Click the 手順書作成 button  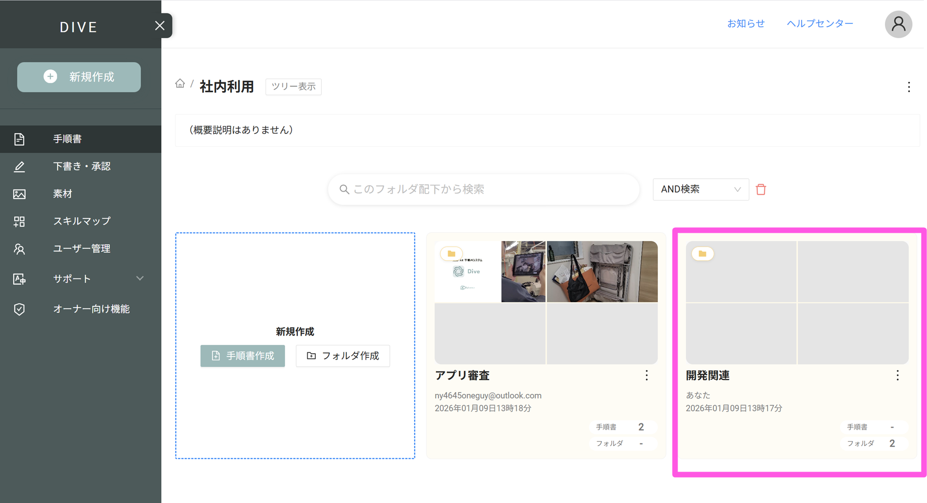[x=242, y=356]
